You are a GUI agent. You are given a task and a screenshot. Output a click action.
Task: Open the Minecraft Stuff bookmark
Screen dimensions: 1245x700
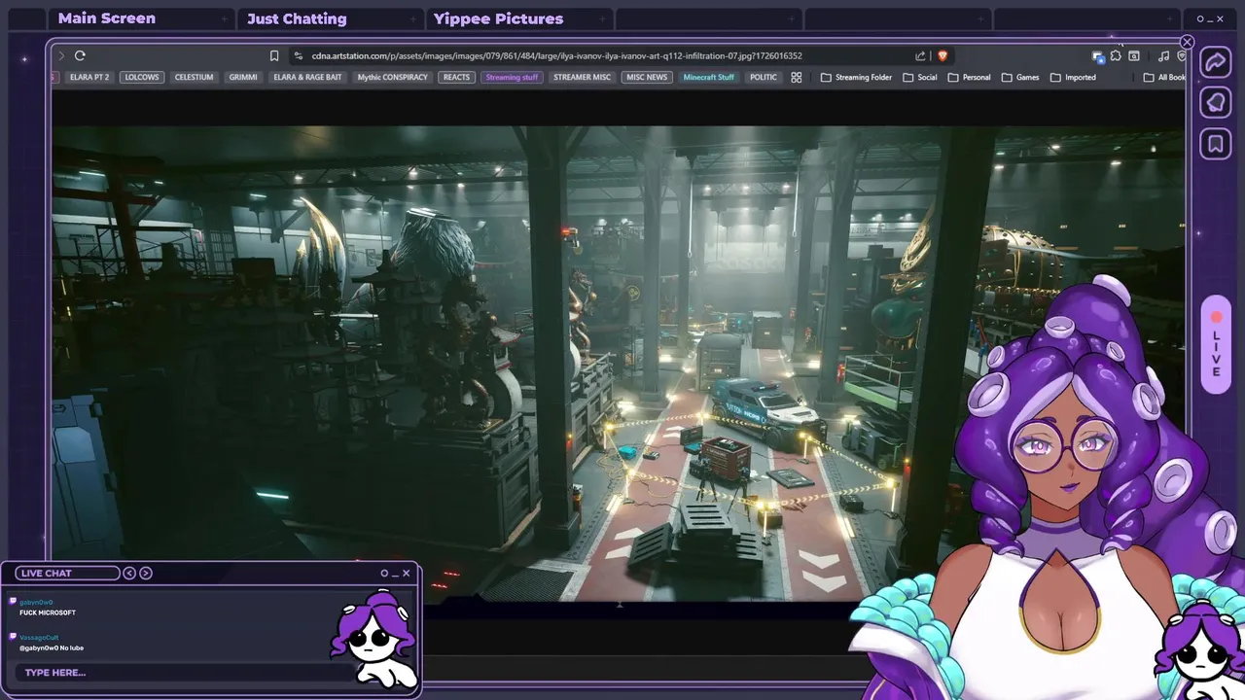click(x=709, y=77)
